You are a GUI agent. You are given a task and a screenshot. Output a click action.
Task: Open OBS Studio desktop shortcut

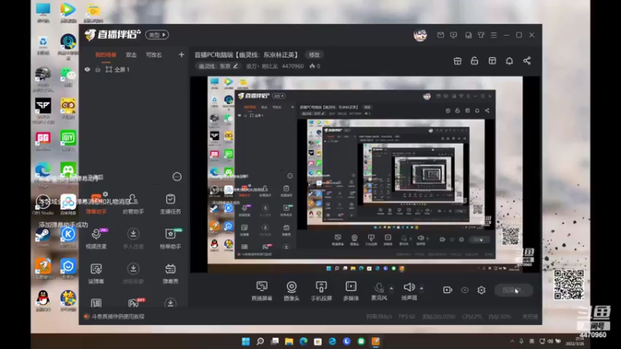[43, 205]
